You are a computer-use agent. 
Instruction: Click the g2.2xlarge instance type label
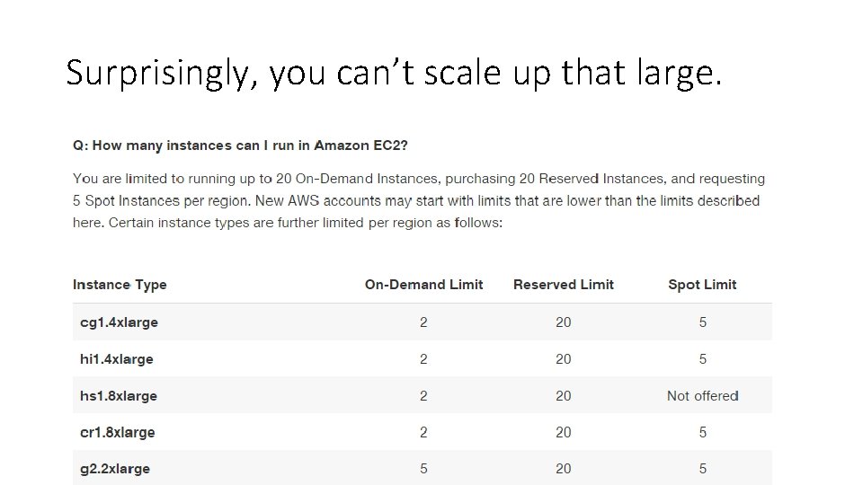point(115,469)
